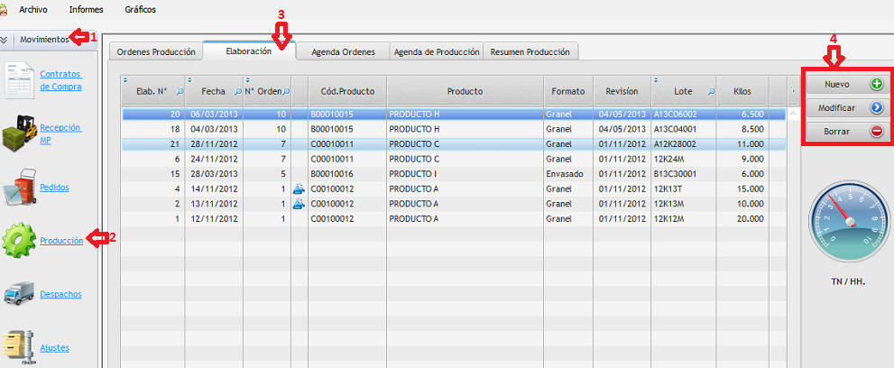894x368 pixels.
Task: Open the Despachos truck icon
Action: click(x=19, y=294)
